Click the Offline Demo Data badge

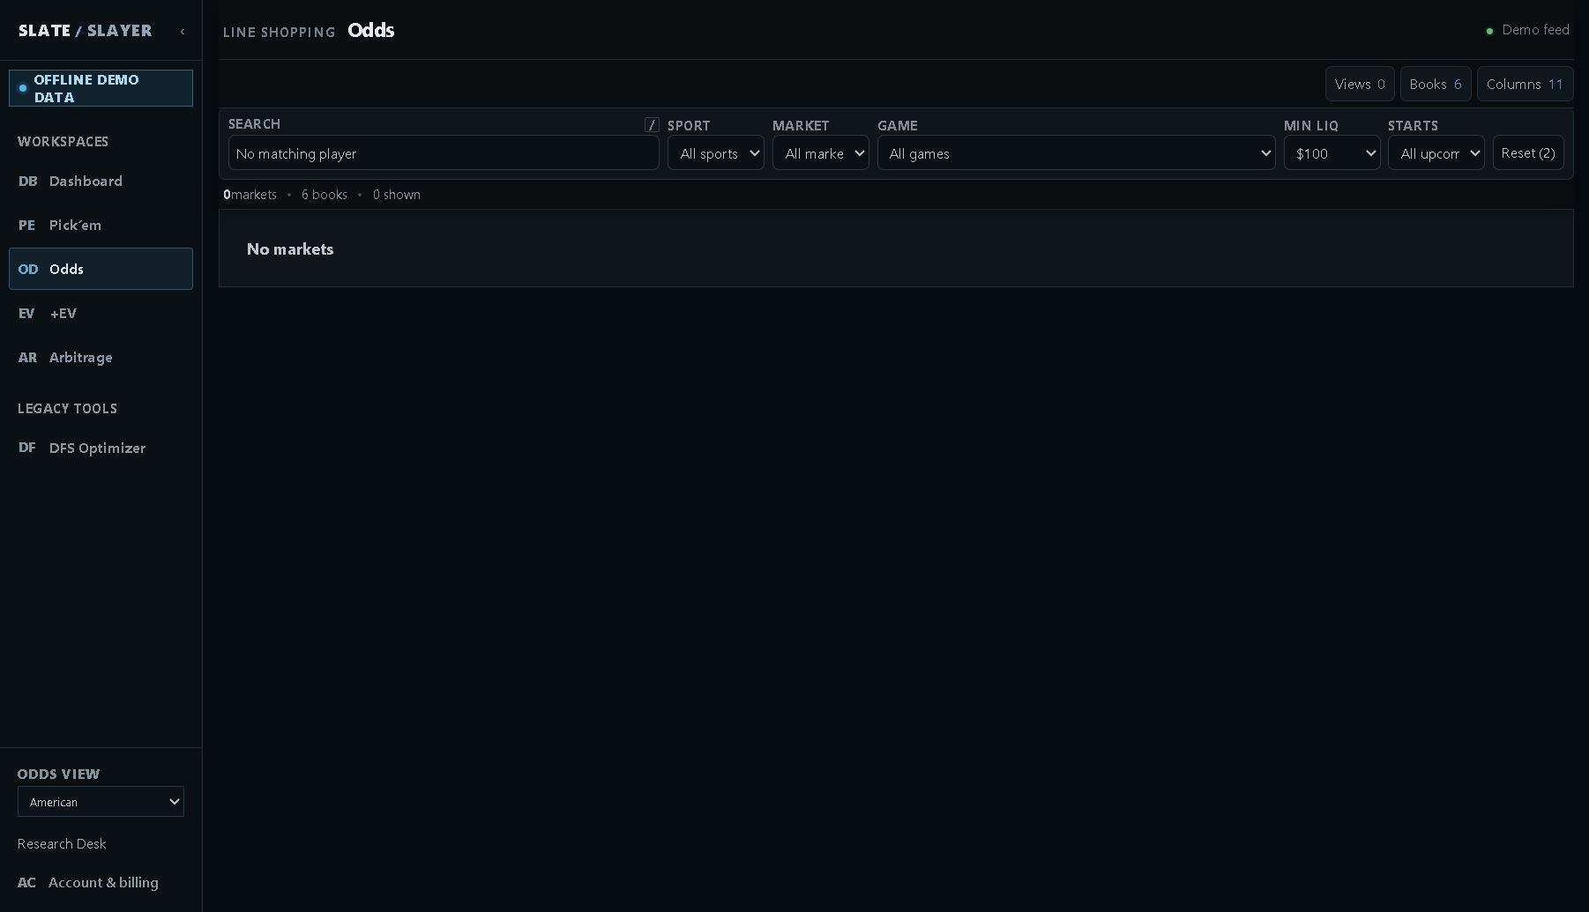point(101,88)
